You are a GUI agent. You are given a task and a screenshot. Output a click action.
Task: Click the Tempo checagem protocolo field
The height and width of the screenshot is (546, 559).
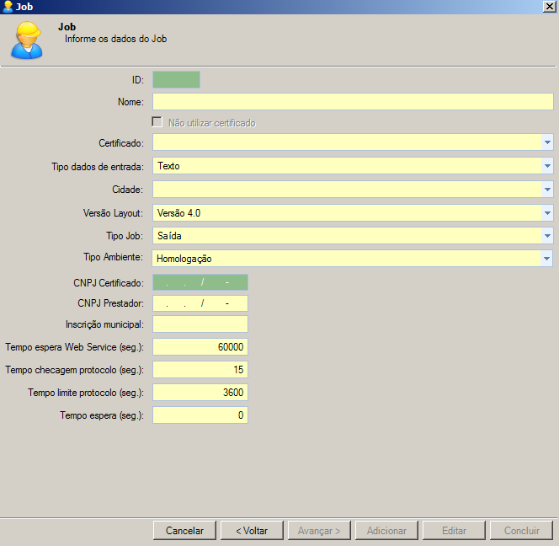click(x=200, y=370)
